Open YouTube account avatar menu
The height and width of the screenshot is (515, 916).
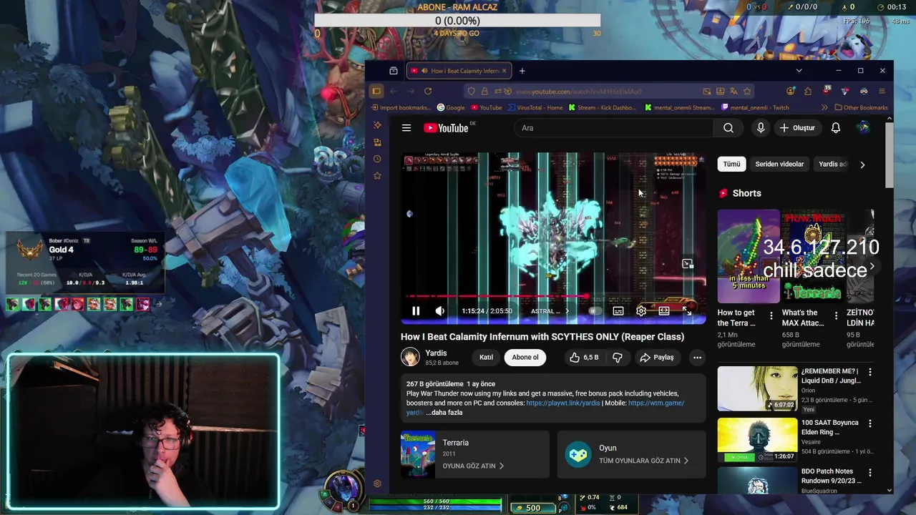click(x=864, y=128)
